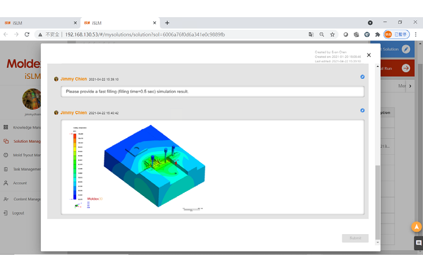Screen dimensions: 423x276
Task: Reload the current page
Action: [27, 34]
